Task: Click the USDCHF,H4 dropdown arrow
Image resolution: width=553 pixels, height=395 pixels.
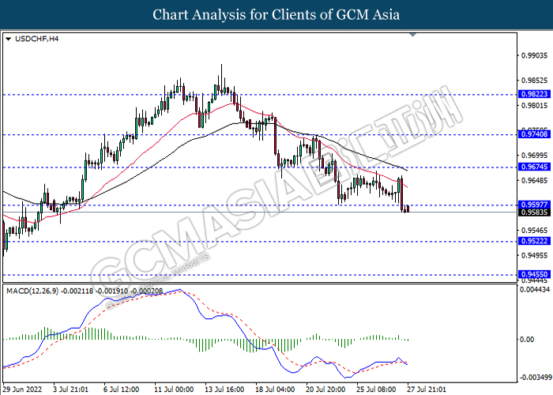Action: tap(9, 39)
